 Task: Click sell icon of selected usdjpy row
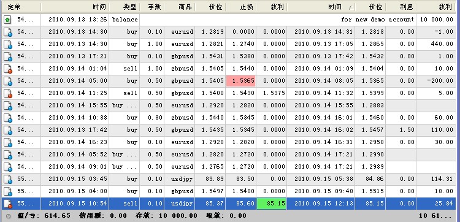click(7, 204)
